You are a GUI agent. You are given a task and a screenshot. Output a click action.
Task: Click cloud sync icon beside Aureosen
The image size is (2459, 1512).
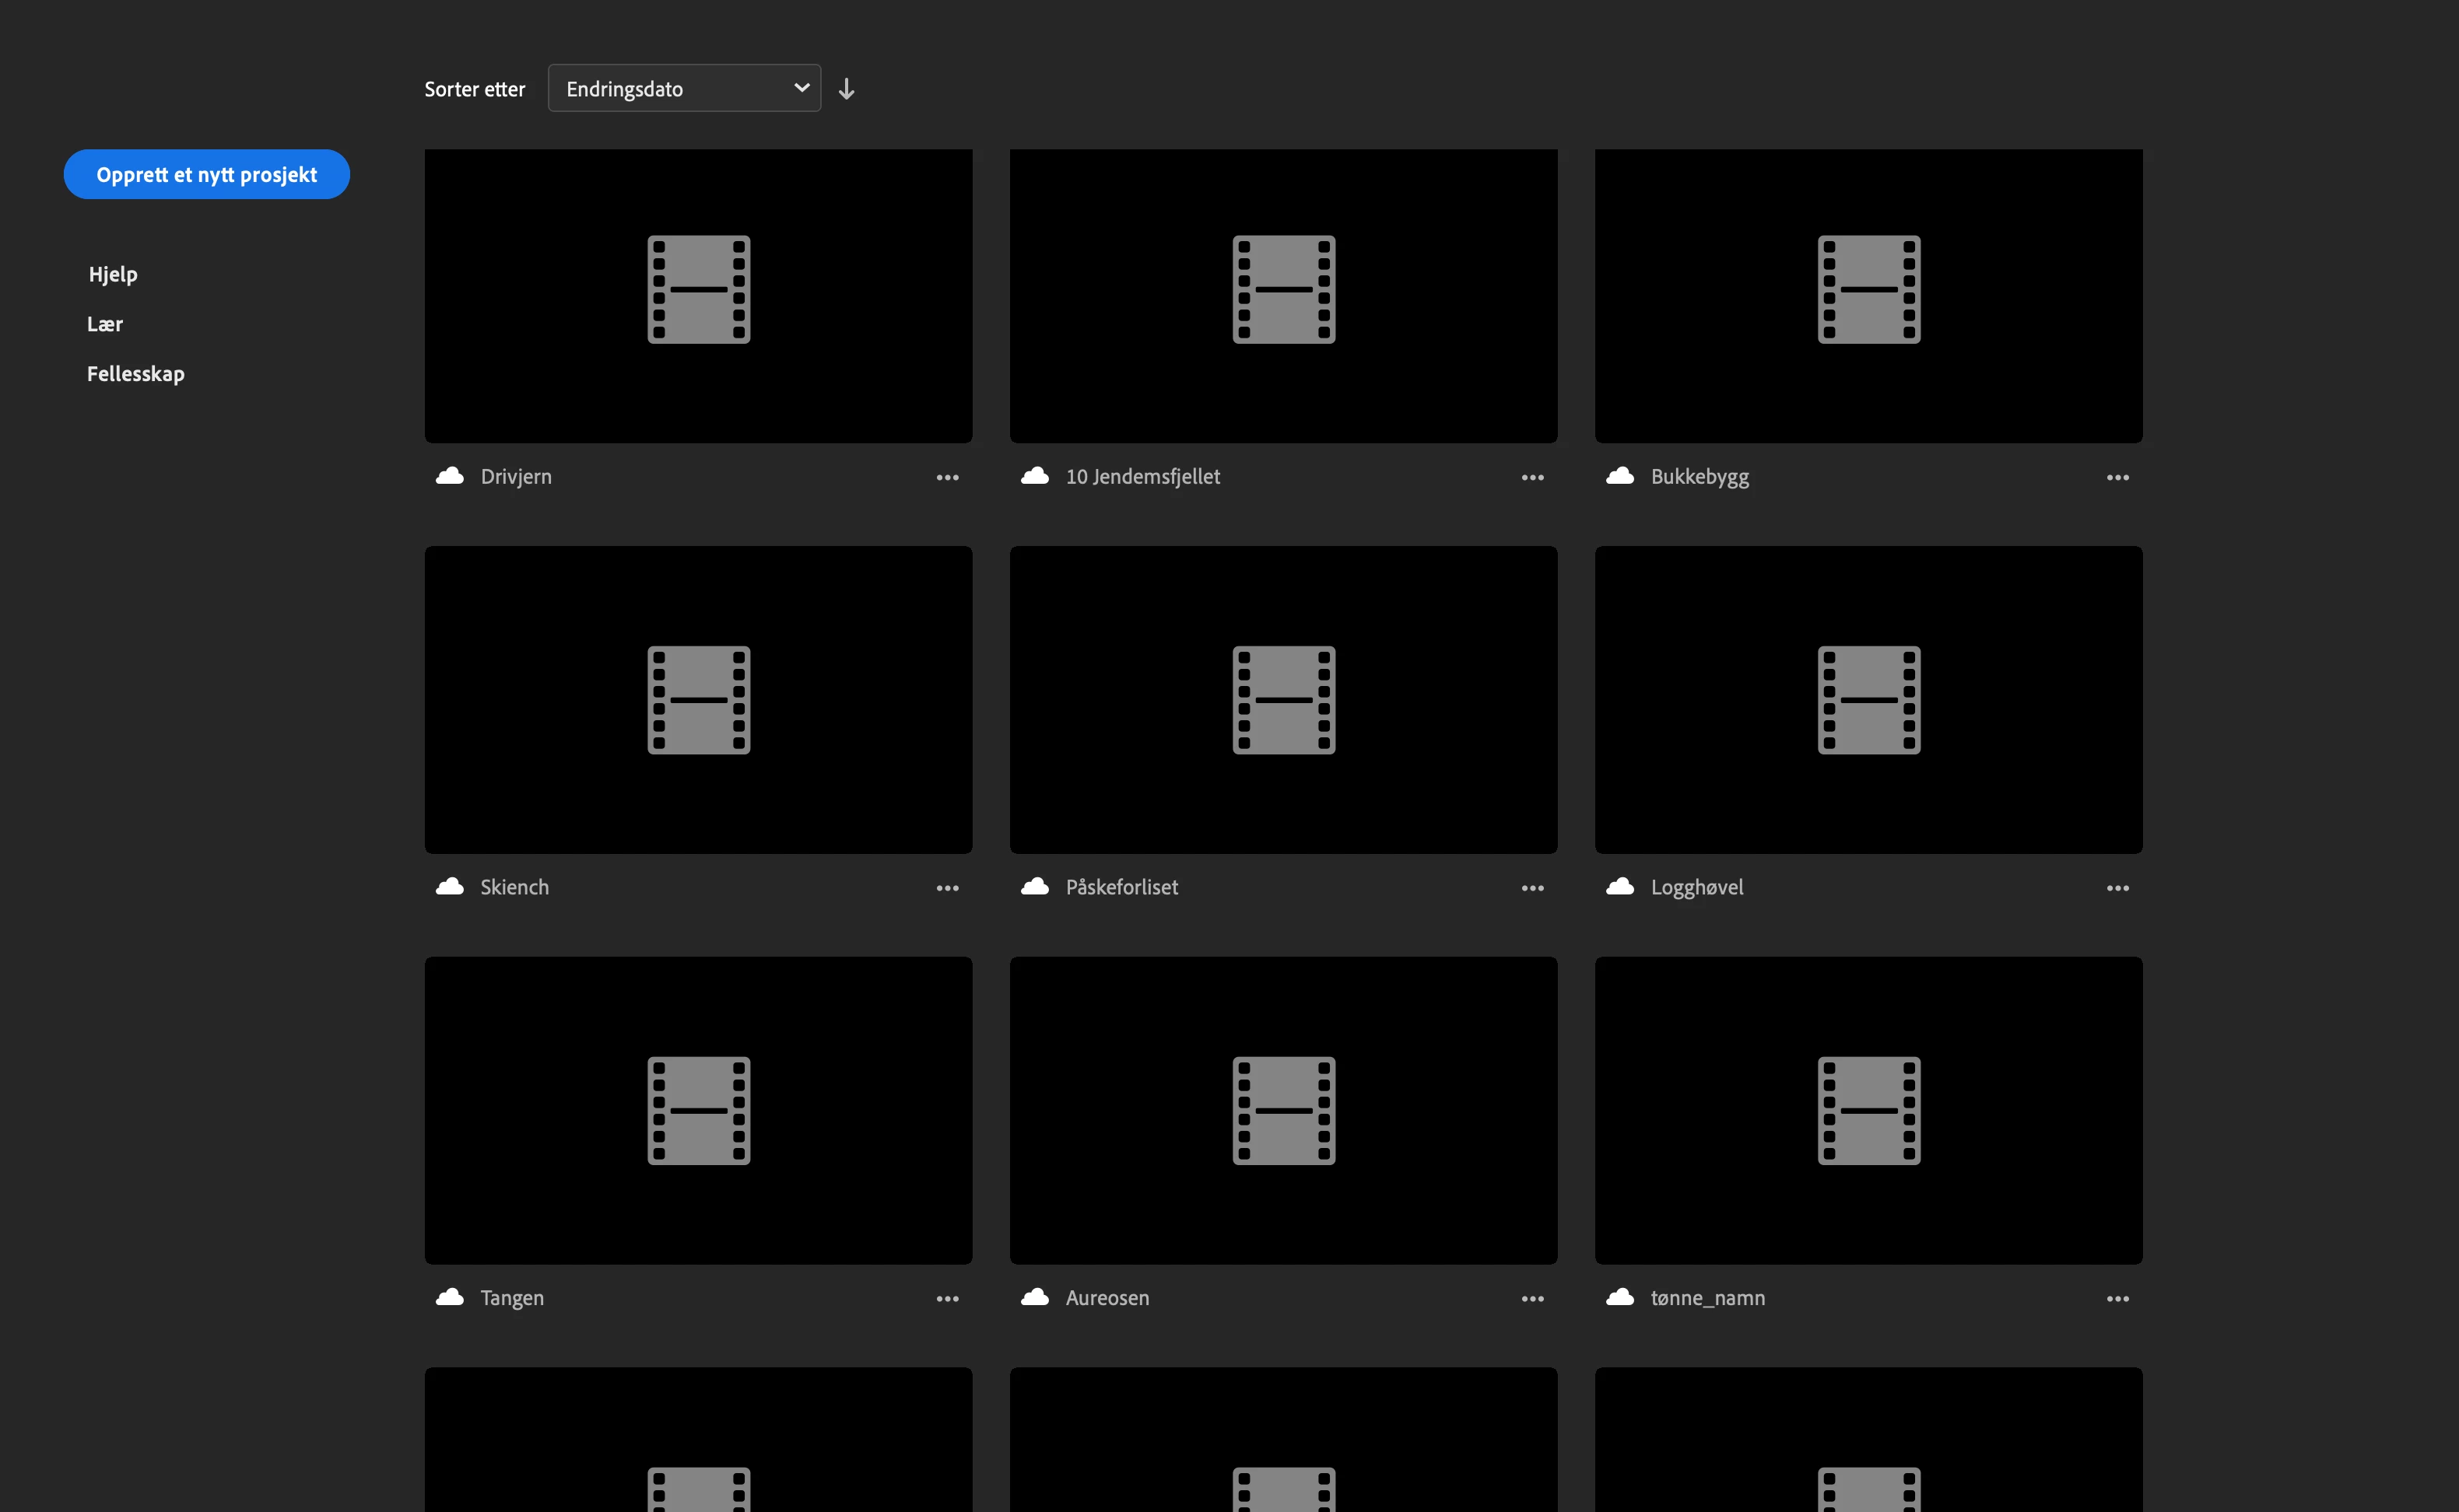[1034, 1297]
